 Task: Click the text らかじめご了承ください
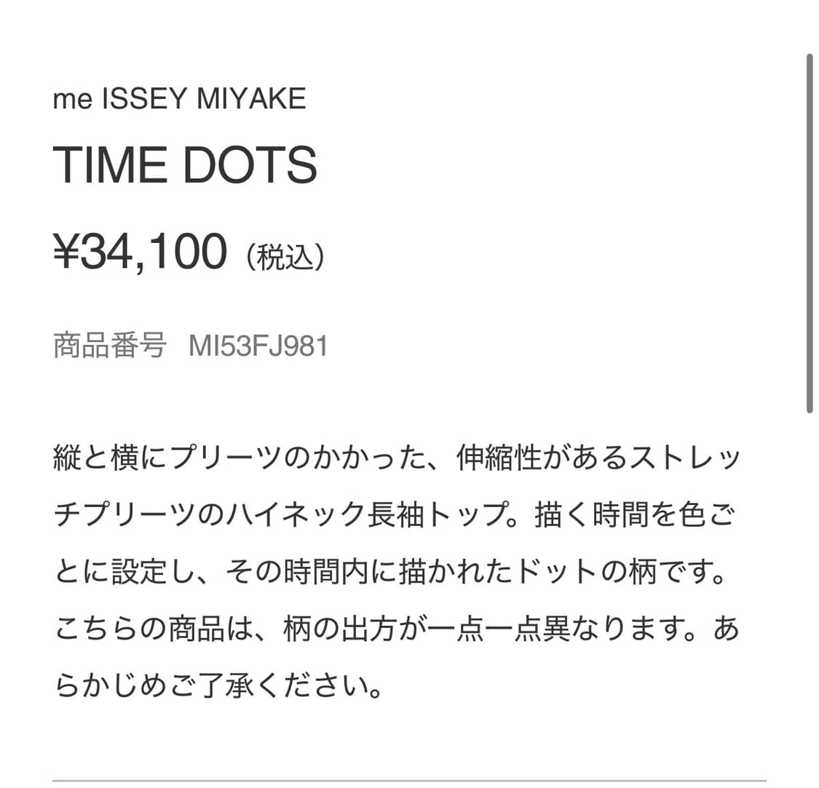tap(218, 686)
